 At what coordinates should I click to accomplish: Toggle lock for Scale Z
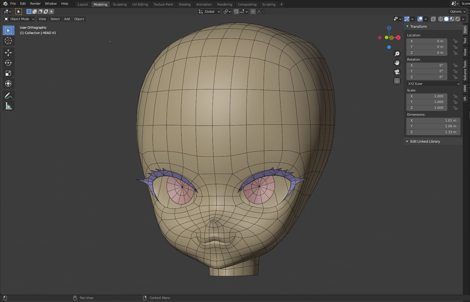tap(455, 107)
